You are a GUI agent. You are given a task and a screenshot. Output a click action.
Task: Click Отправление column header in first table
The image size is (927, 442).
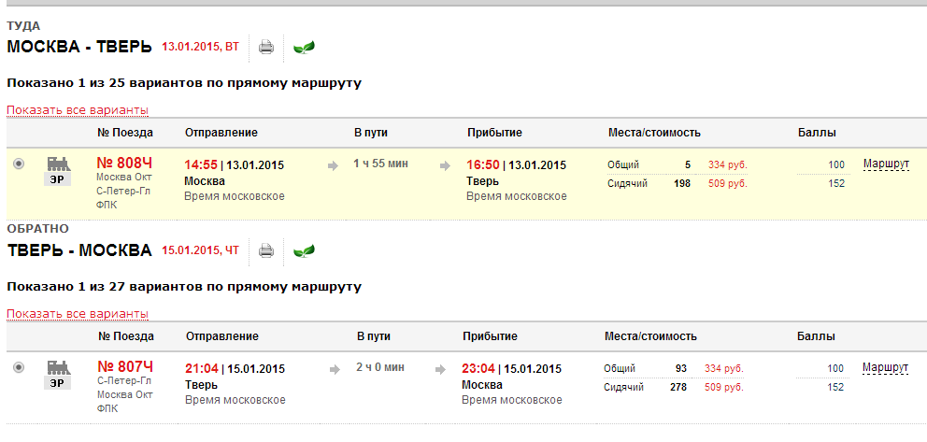pyautogui.click(x=221, y=133)
